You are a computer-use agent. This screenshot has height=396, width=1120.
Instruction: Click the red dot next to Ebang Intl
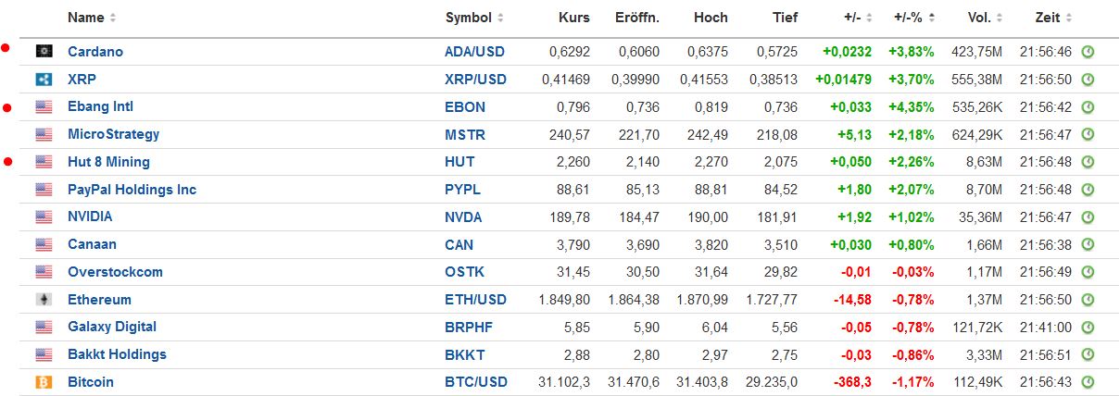pyautogui.click(x=6, y=108)
